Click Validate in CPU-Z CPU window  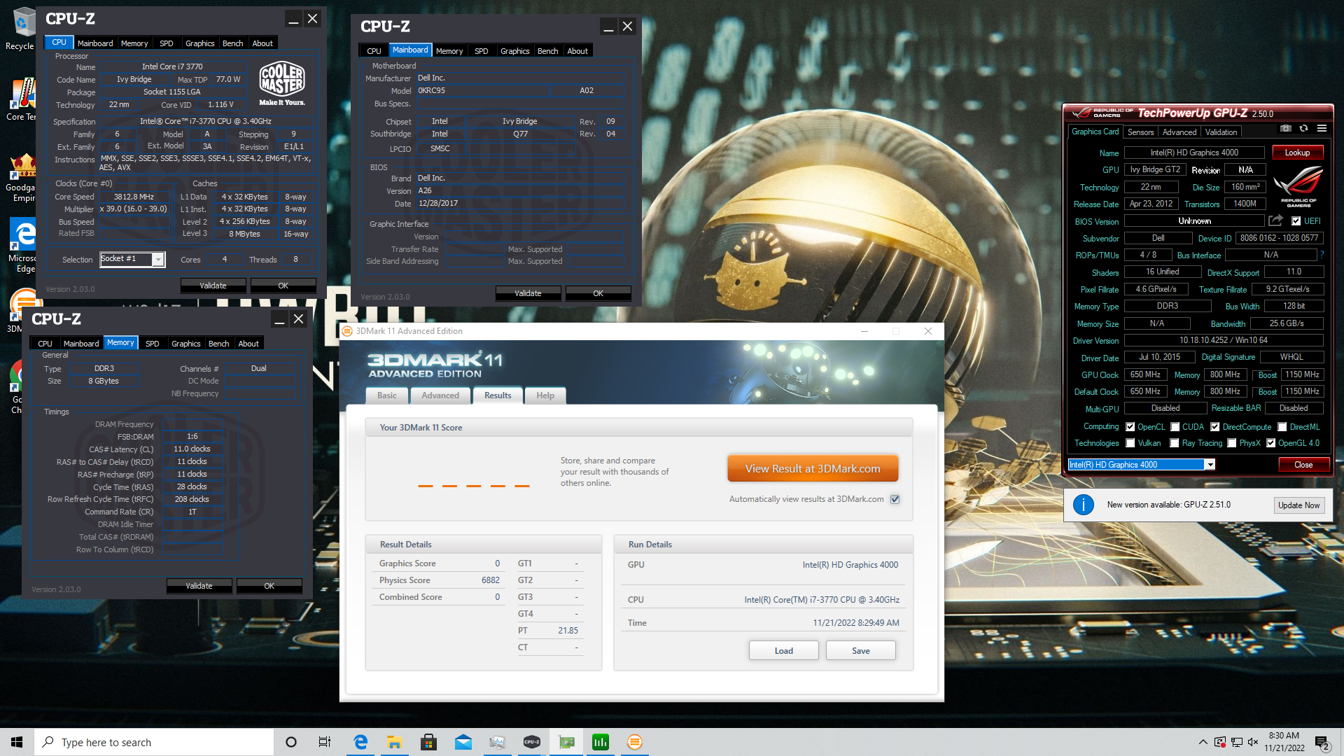tap(213, 286)
